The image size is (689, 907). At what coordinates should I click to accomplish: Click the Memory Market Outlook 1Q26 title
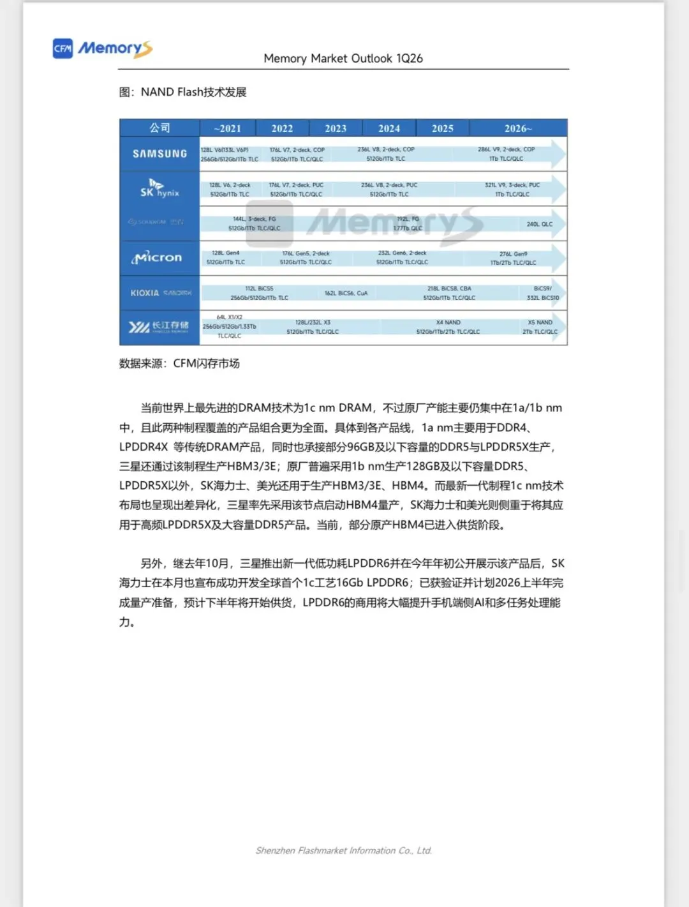click(344, 58)
